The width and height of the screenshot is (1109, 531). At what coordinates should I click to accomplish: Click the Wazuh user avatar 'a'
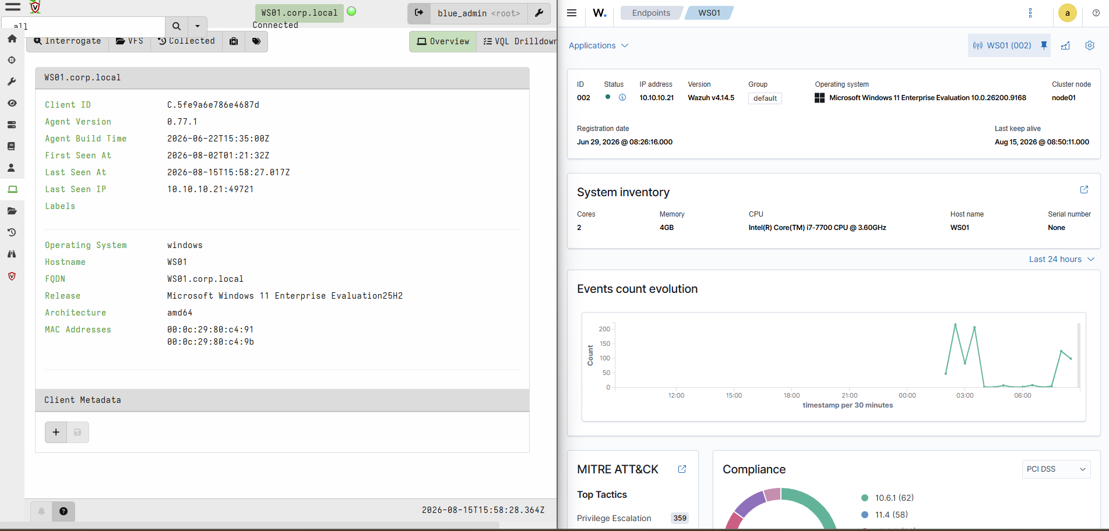pos(1067,13)
